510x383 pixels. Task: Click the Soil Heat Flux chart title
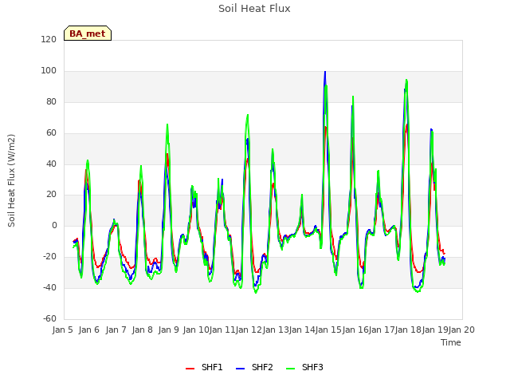pos(254,9)
